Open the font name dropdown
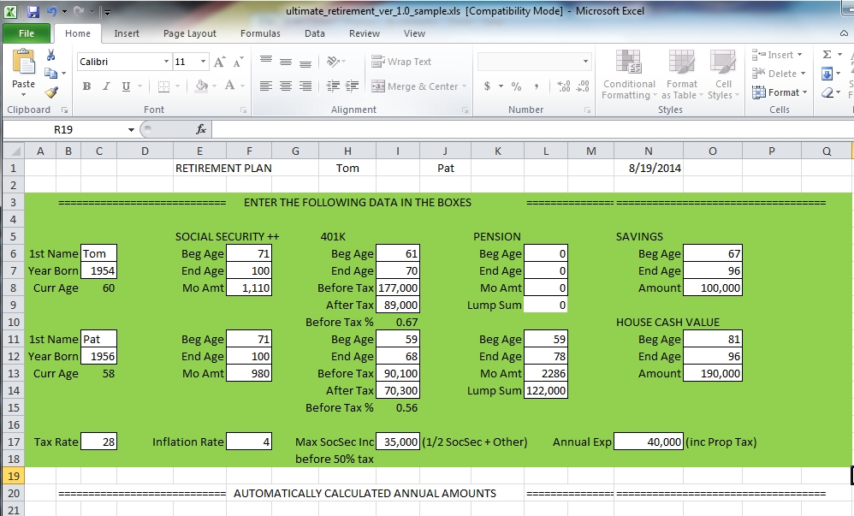The width and height of the screenshot is (854, 516). tap(165, 61)
